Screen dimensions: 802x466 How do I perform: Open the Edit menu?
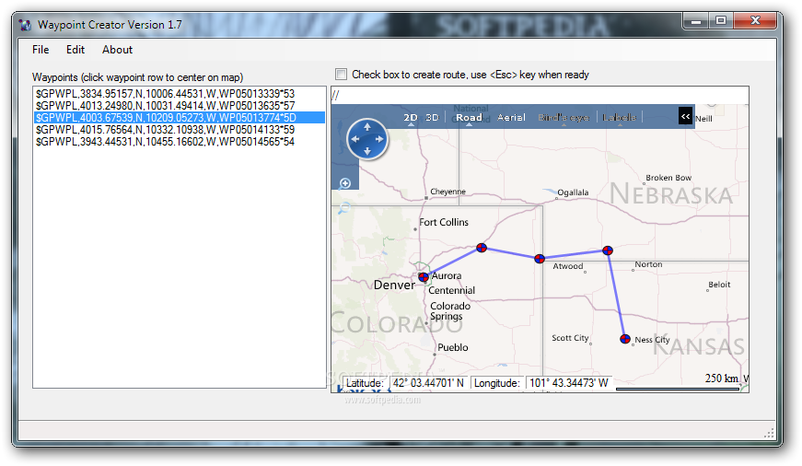(76, 50)
